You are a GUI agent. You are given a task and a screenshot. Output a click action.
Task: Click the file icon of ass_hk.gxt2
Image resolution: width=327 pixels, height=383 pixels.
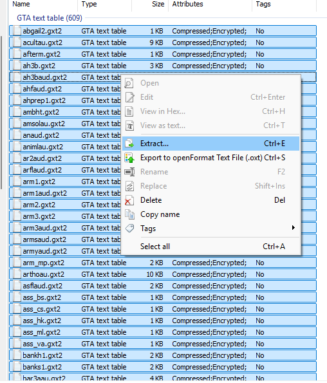click(x=17, y=321)
